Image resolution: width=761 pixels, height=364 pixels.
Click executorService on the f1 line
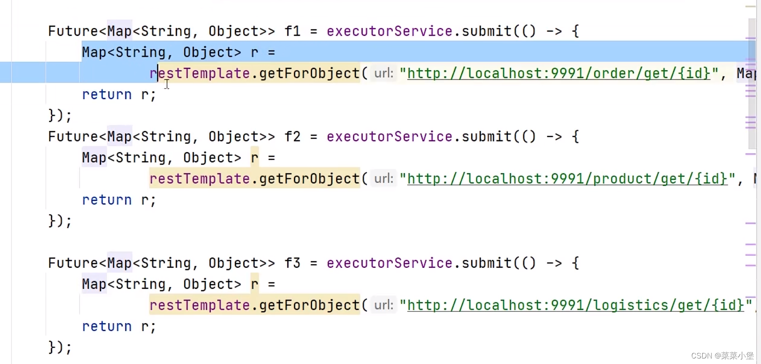point(390,31)
